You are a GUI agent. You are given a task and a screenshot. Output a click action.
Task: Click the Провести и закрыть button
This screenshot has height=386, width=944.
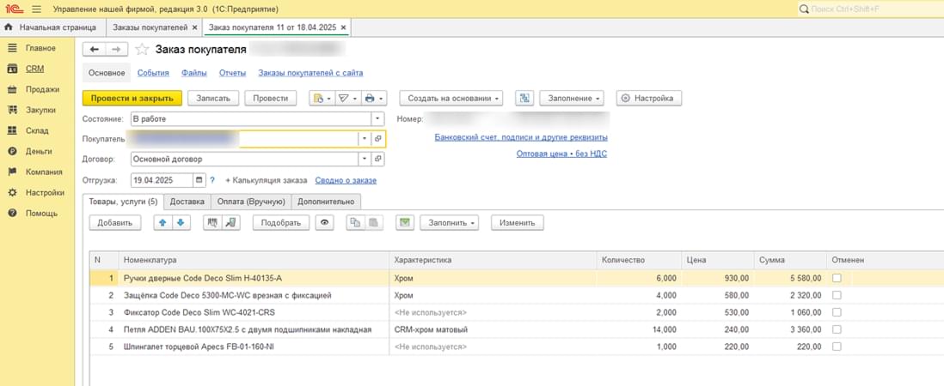pyautogui.click(x=132, y=99)
